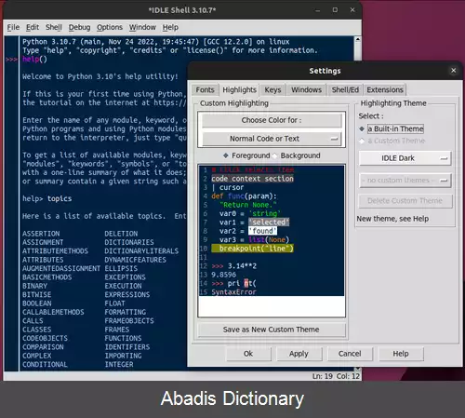Image resolution: width=465 pixels, height=418 pixels.
Task: Maximize the IDLE Shell window
Action: coord(335,10)
